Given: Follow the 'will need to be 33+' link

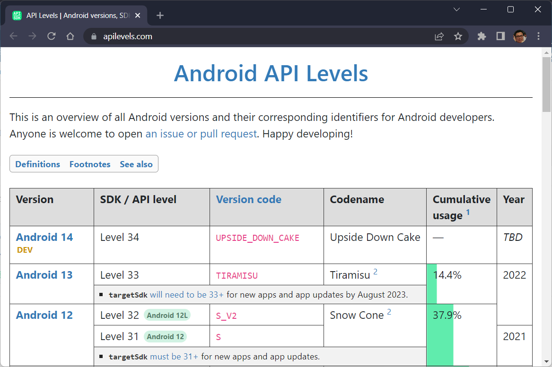Looking at the screenshot, I should [x=186, y=295].
